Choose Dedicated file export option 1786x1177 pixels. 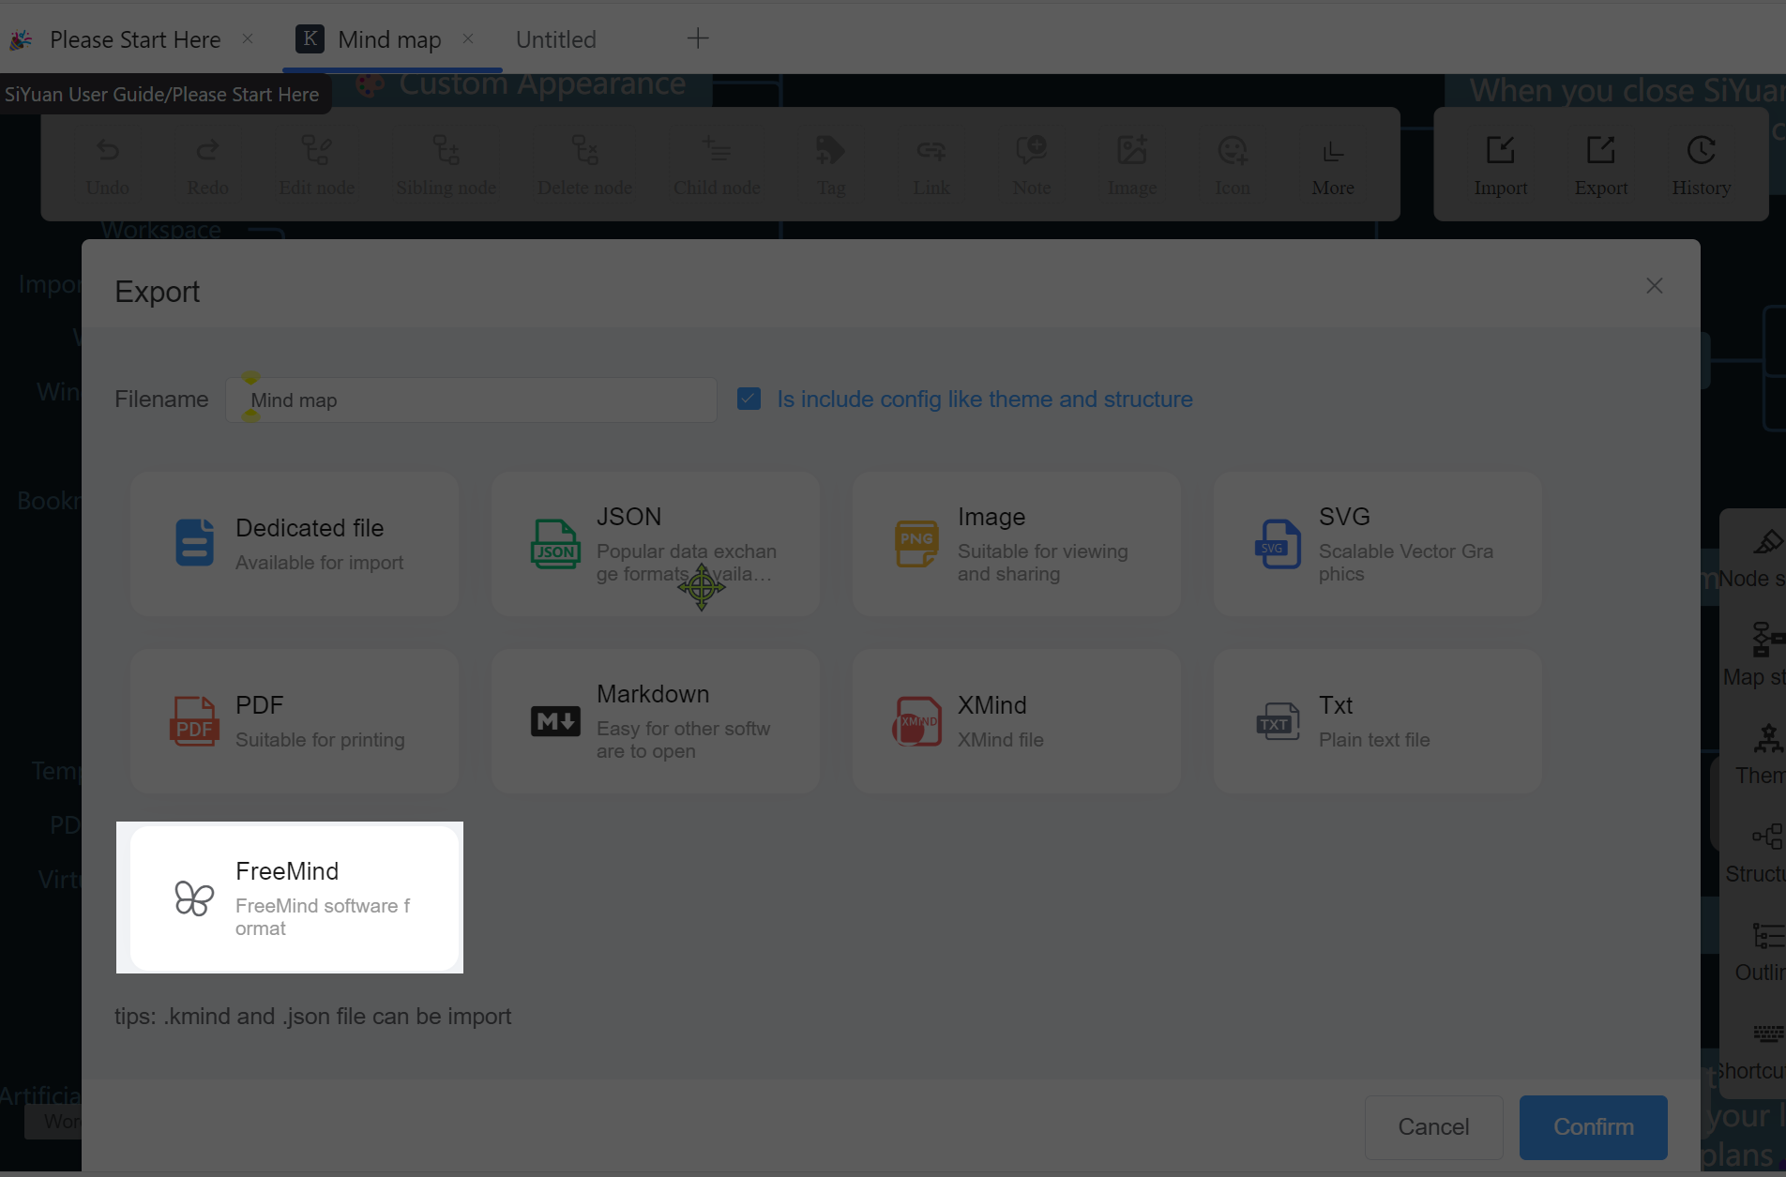pos(295,544)
